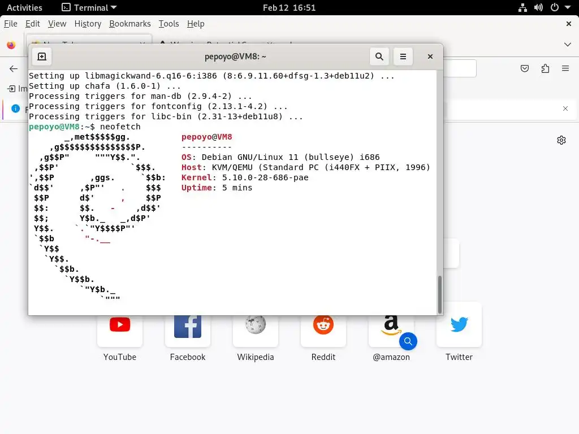Open the Bookmarks menu in Firefox
This screenshot has height=434, width=579.
point(130,24)
